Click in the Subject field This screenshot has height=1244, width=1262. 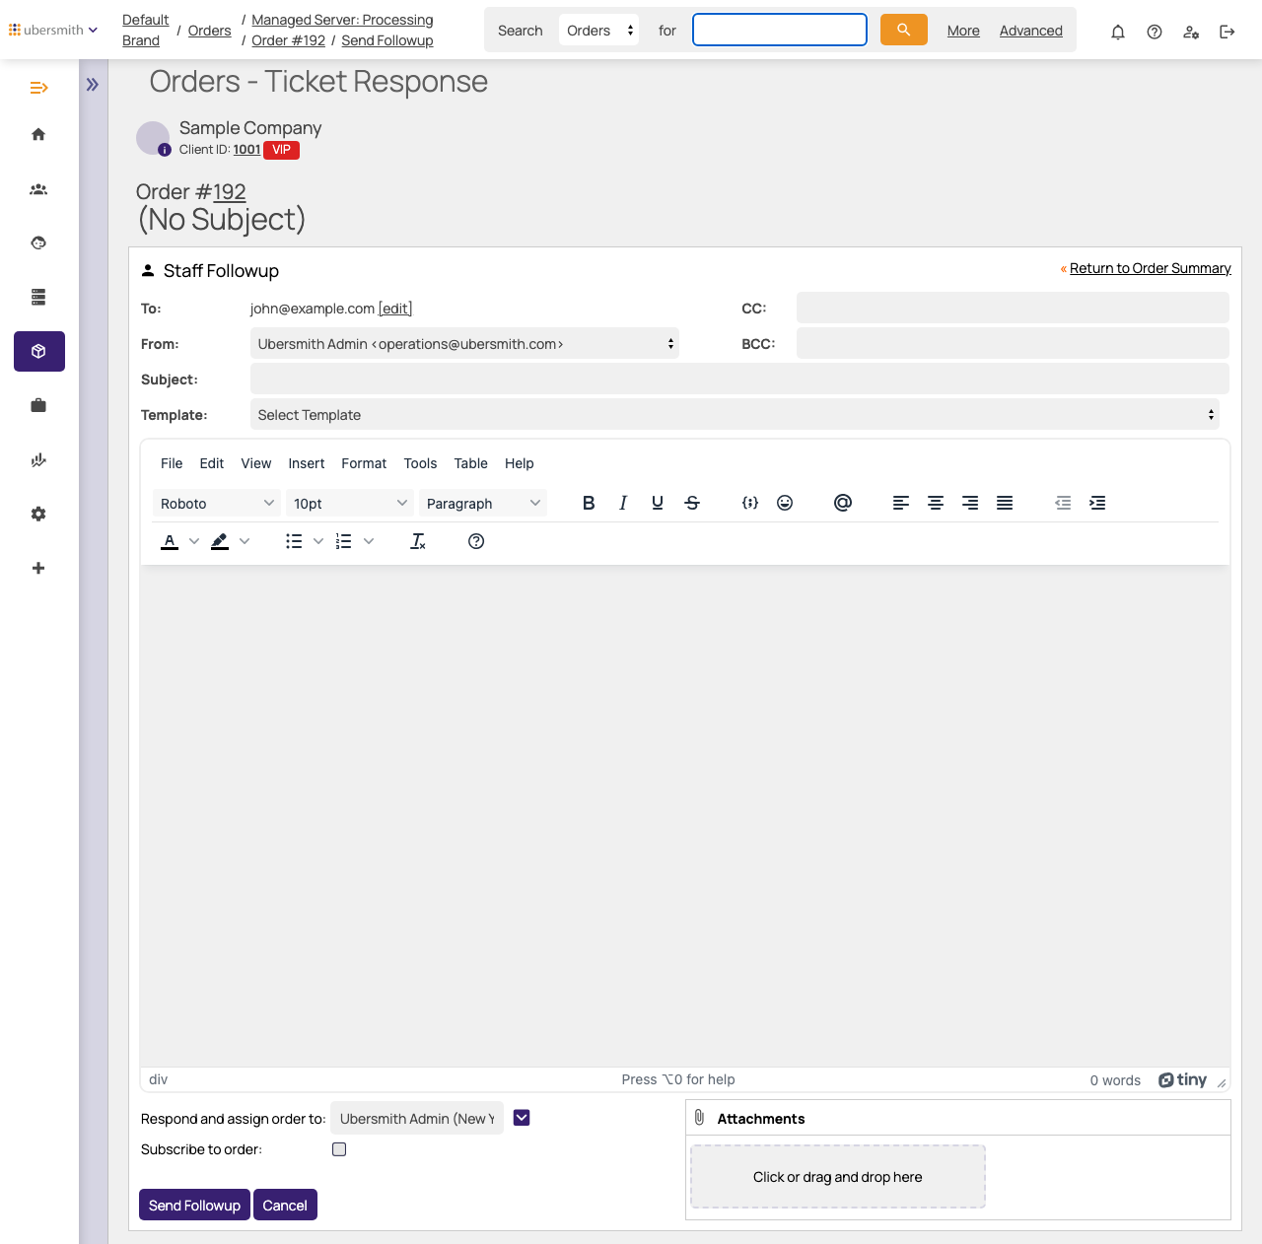739,379
